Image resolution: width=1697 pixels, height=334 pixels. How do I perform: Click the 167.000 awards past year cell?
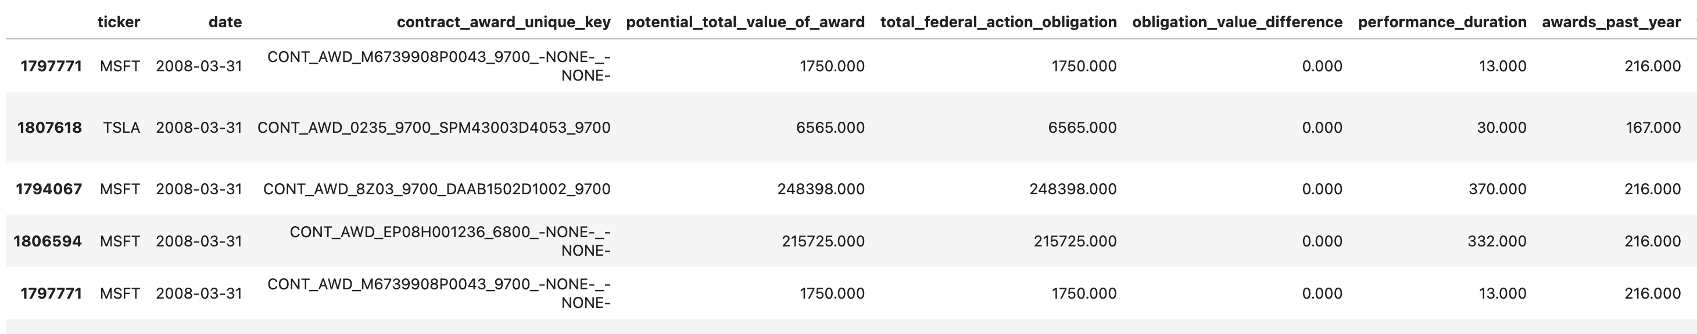coord(1653,128)
